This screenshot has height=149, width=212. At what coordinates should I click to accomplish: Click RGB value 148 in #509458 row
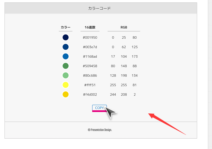coord(124,66)
